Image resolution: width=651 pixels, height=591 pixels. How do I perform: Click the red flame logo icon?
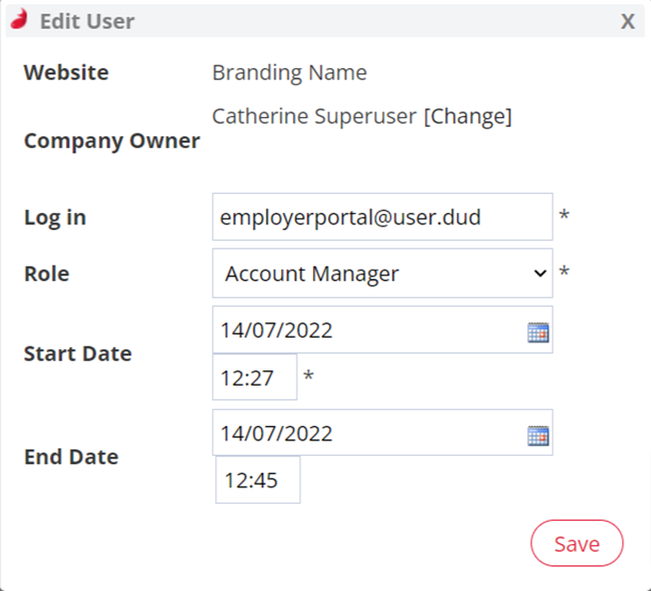(19, 19)
